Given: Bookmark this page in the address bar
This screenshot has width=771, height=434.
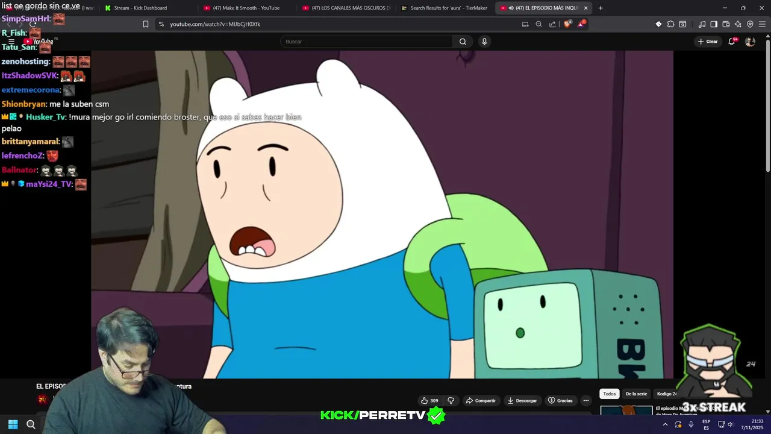Looking at the screenshot, I should [x=146, y=24].
